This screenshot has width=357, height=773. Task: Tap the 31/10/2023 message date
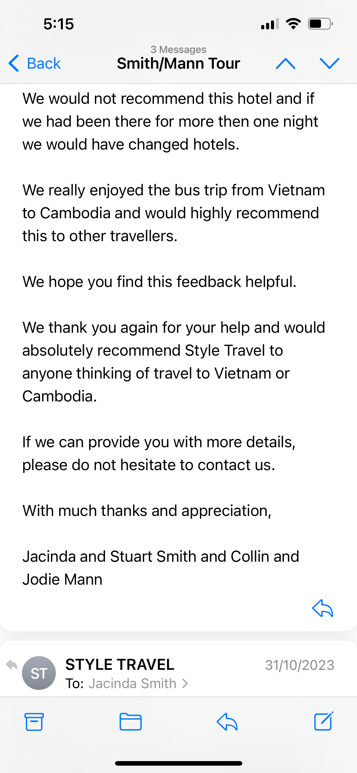pos(299,665)
